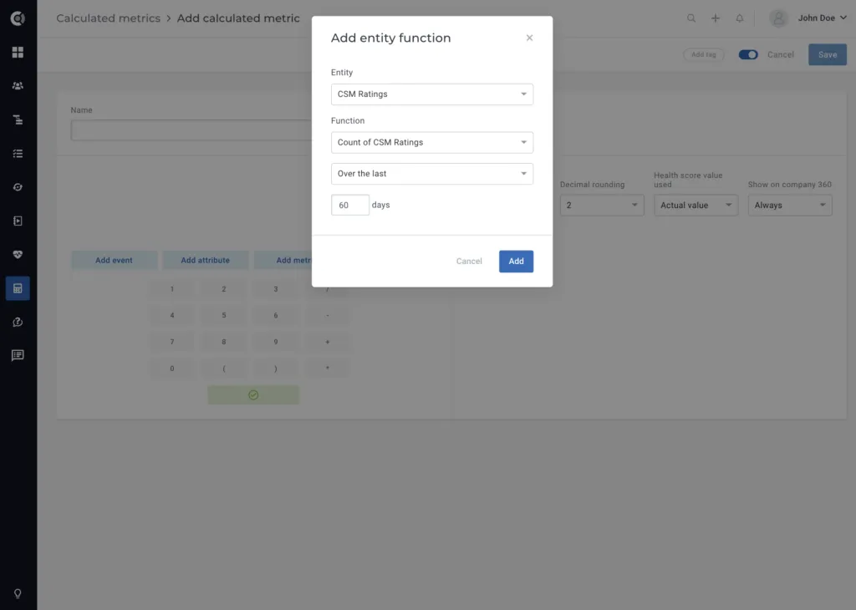Open the Entity dropdown showing CSM Ratings
This screenshot has width=856, height=610.
point(432,94)
